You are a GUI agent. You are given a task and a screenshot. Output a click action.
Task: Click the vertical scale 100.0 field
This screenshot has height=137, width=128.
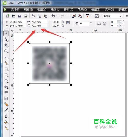tap(56, 26)
